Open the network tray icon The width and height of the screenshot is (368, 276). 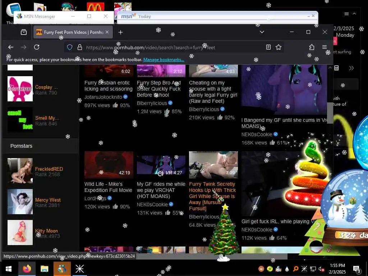(x=313, y=269)
